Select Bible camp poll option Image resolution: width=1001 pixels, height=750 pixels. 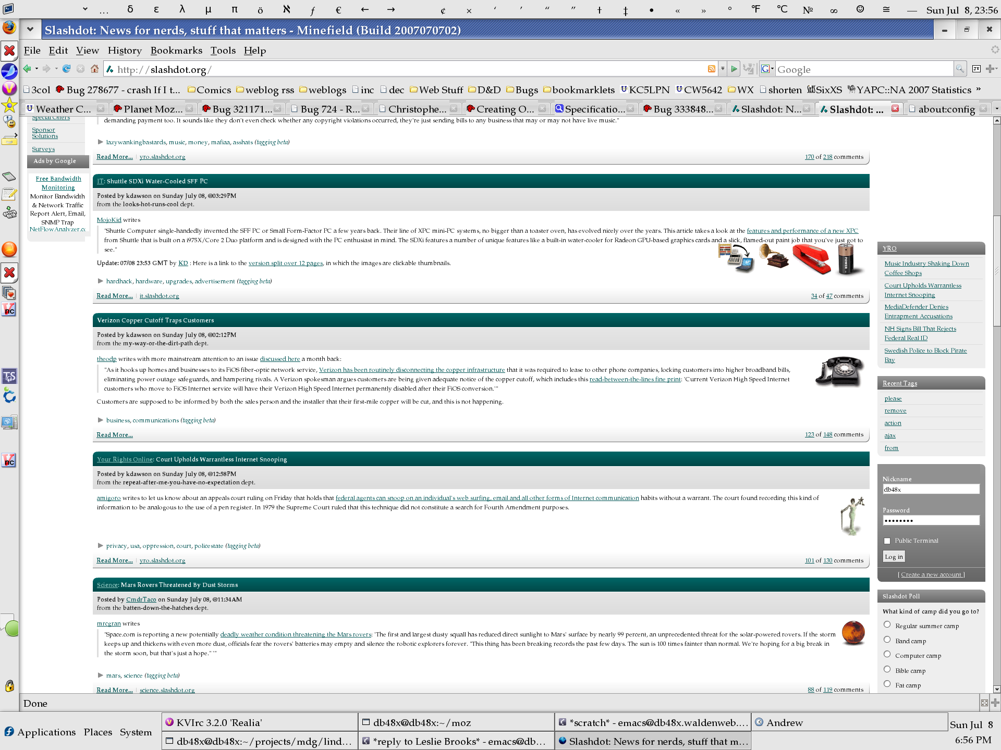(887, 669)
